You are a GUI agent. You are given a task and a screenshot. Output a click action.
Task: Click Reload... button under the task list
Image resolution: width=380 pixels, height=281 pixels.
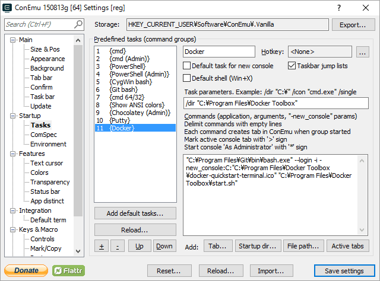pos(135,229)
